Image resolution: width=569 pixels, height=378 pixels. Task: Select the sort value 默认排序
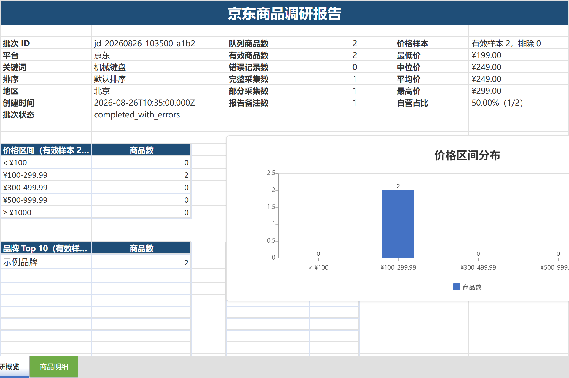pos(141,79)
